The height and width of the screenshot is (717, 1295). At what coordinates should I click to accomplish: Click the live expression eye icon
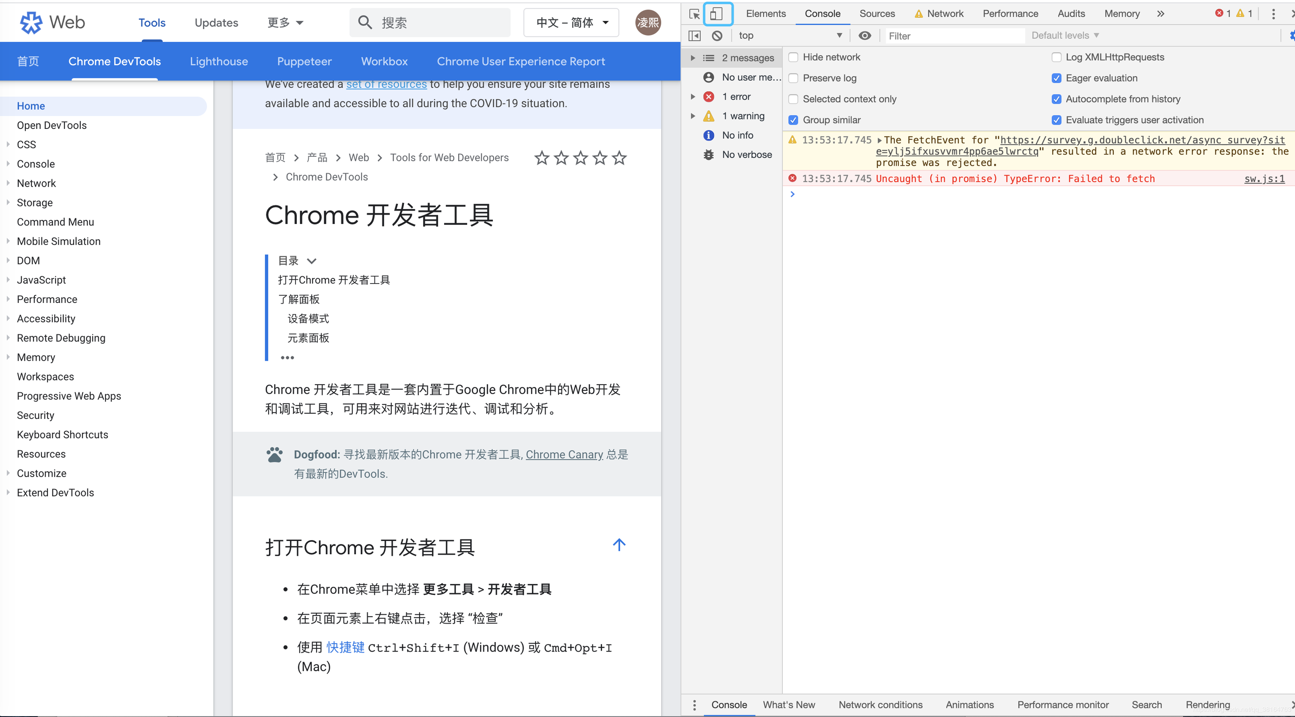tap(865, 36)
